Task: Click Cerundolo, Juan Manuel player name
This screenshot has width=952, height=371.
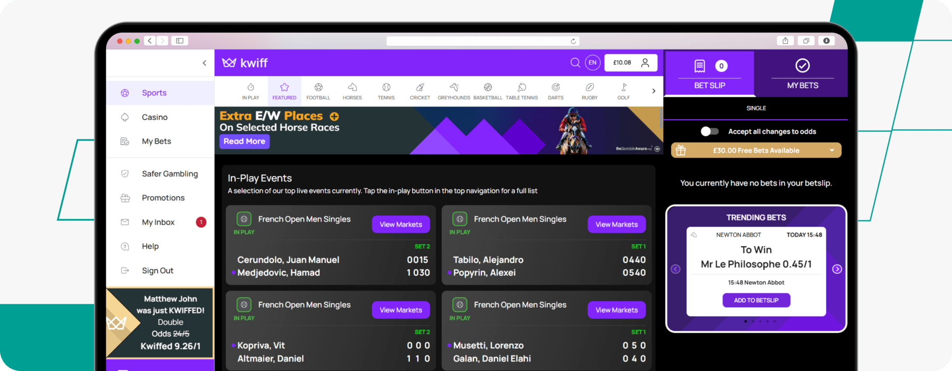Action: pyautogui.click(x=288, y=260)
